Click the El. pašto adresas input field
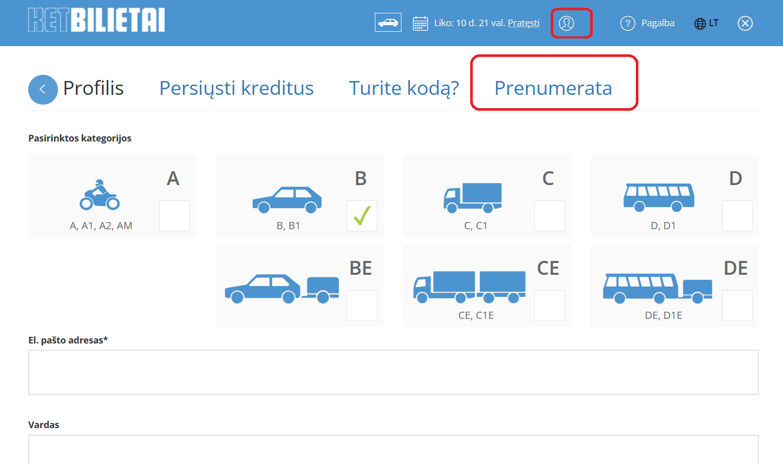This screenshot has height=465, width=783. click(393, 372)
